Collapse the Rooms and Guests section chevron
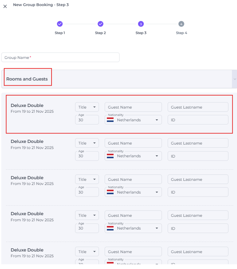 [234, 79]
